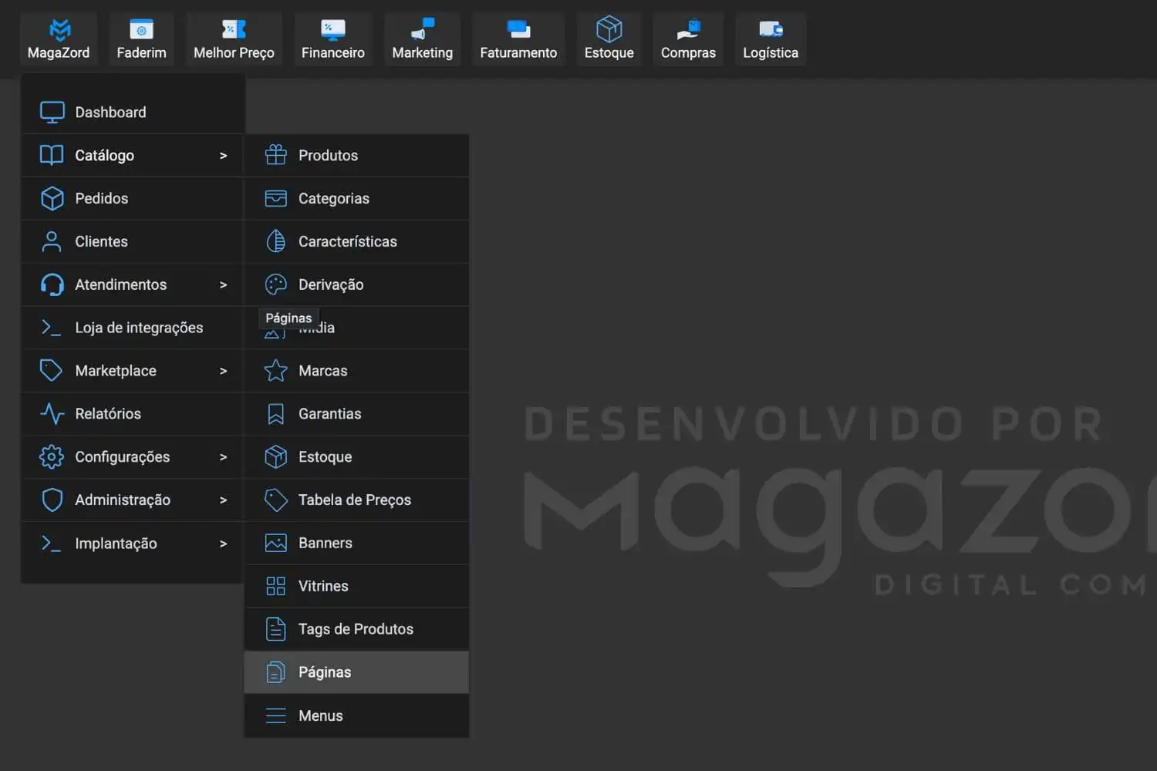Select the Dashboard monitor icon

[x=51, y=112]
